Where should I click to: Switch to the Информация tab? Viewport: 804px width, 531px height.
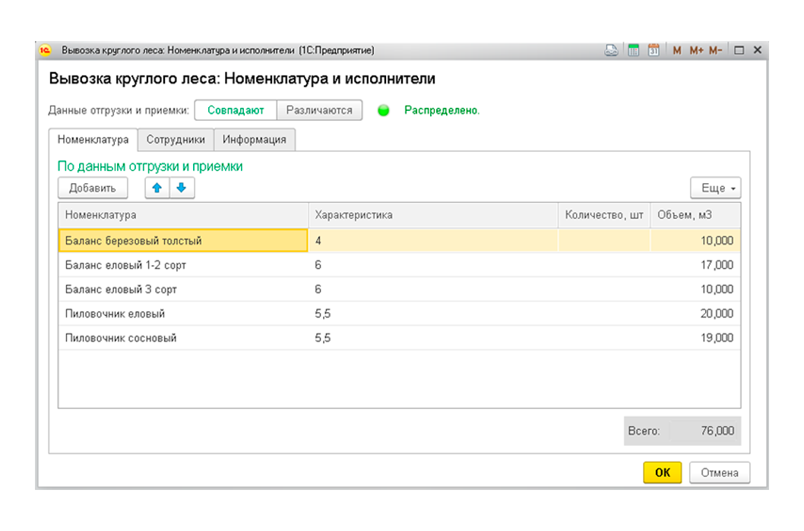(x=255, y=140)
